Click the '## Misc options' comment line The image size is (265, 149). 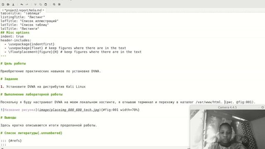click(15, 32)
